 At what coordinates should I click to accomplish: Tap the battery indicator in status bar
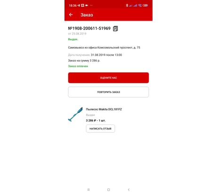[145, 5]
